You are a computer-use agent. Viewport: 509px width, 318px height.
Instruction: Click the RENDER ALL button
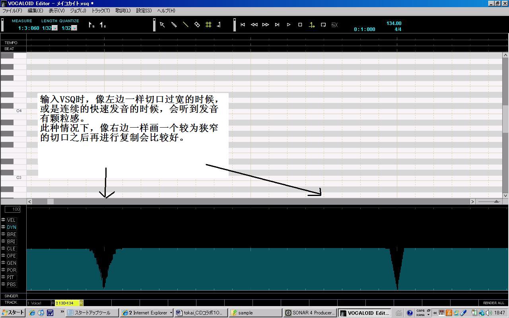pos(493,303)
